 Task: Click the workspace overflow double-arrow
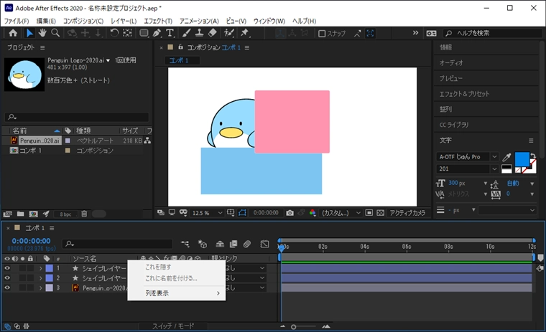(415, 33)
